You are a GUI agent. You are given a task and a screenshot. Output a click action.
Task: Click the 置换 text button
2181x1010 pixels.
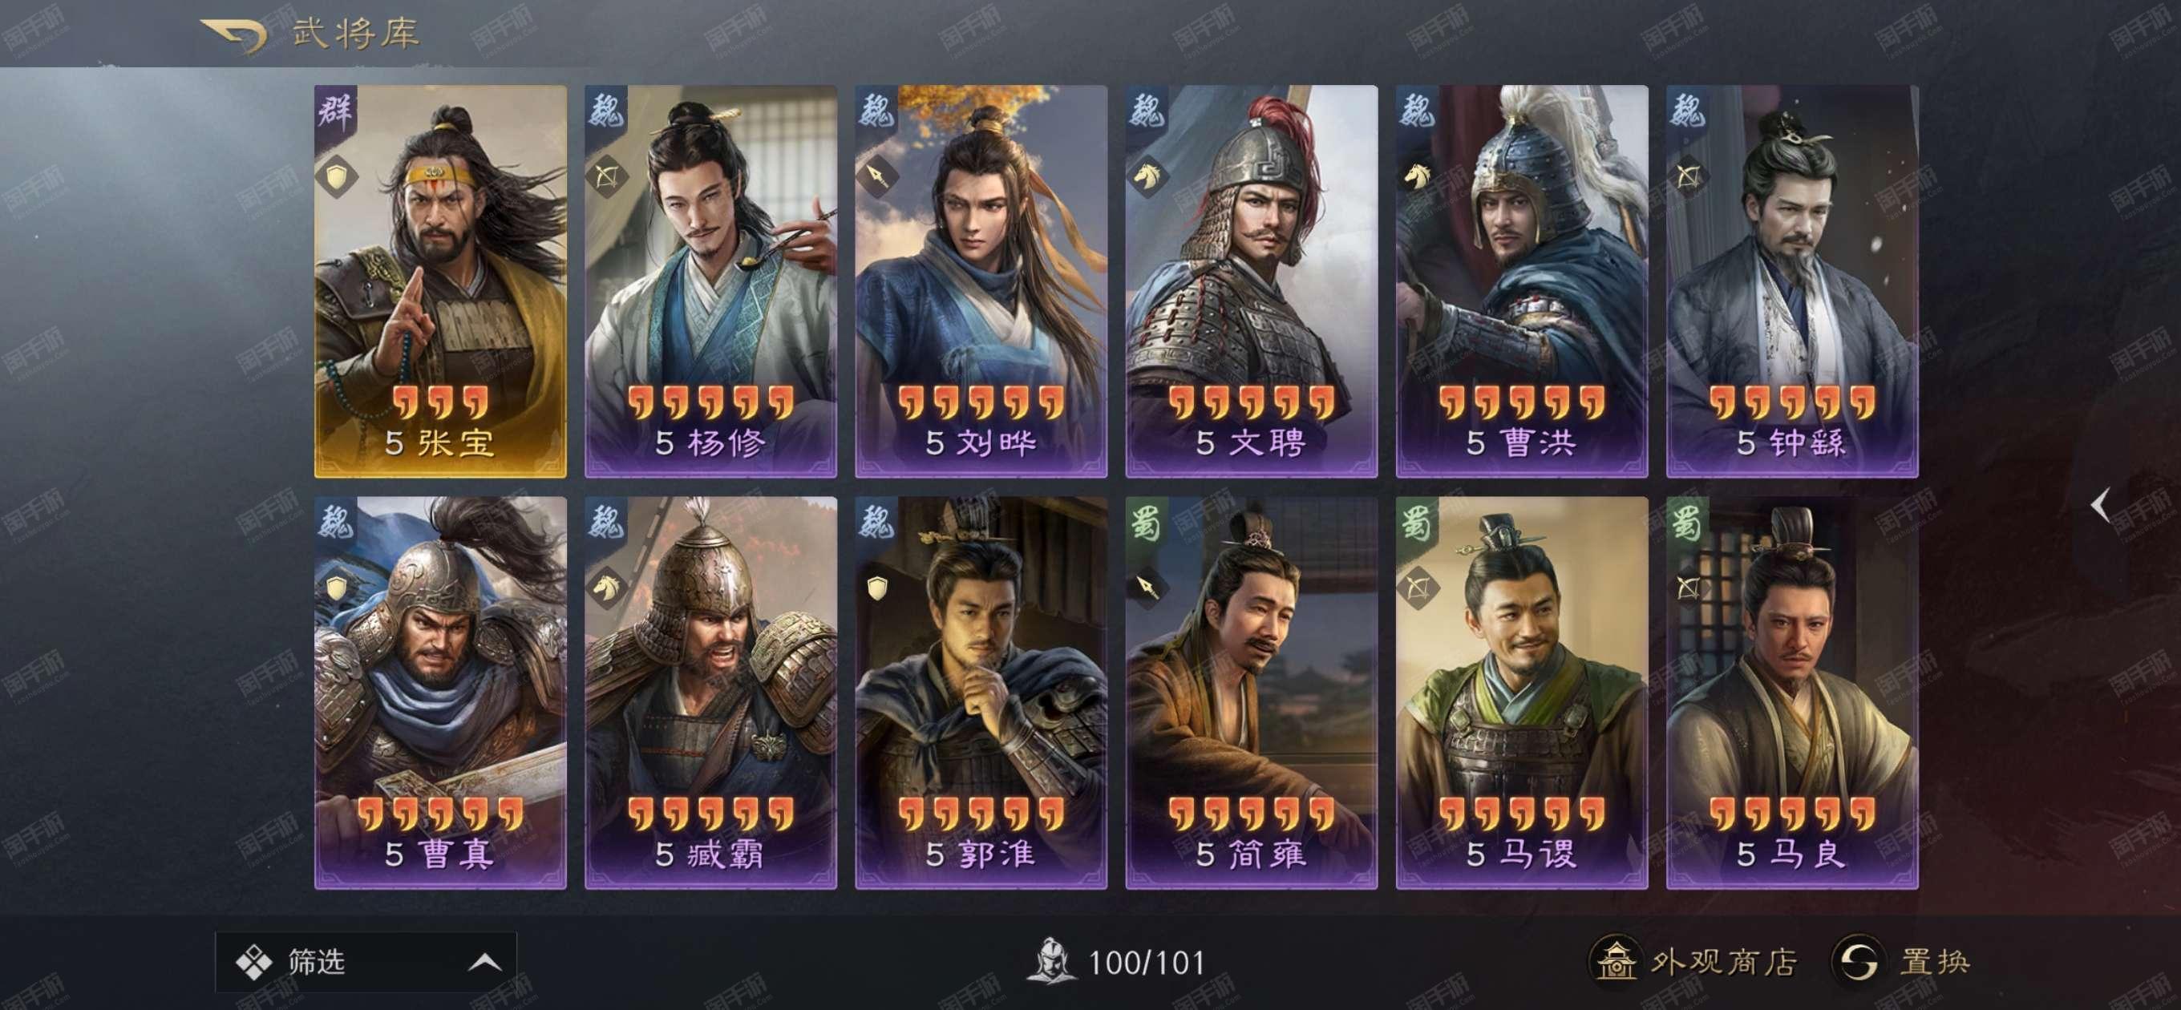[1935, 962]
